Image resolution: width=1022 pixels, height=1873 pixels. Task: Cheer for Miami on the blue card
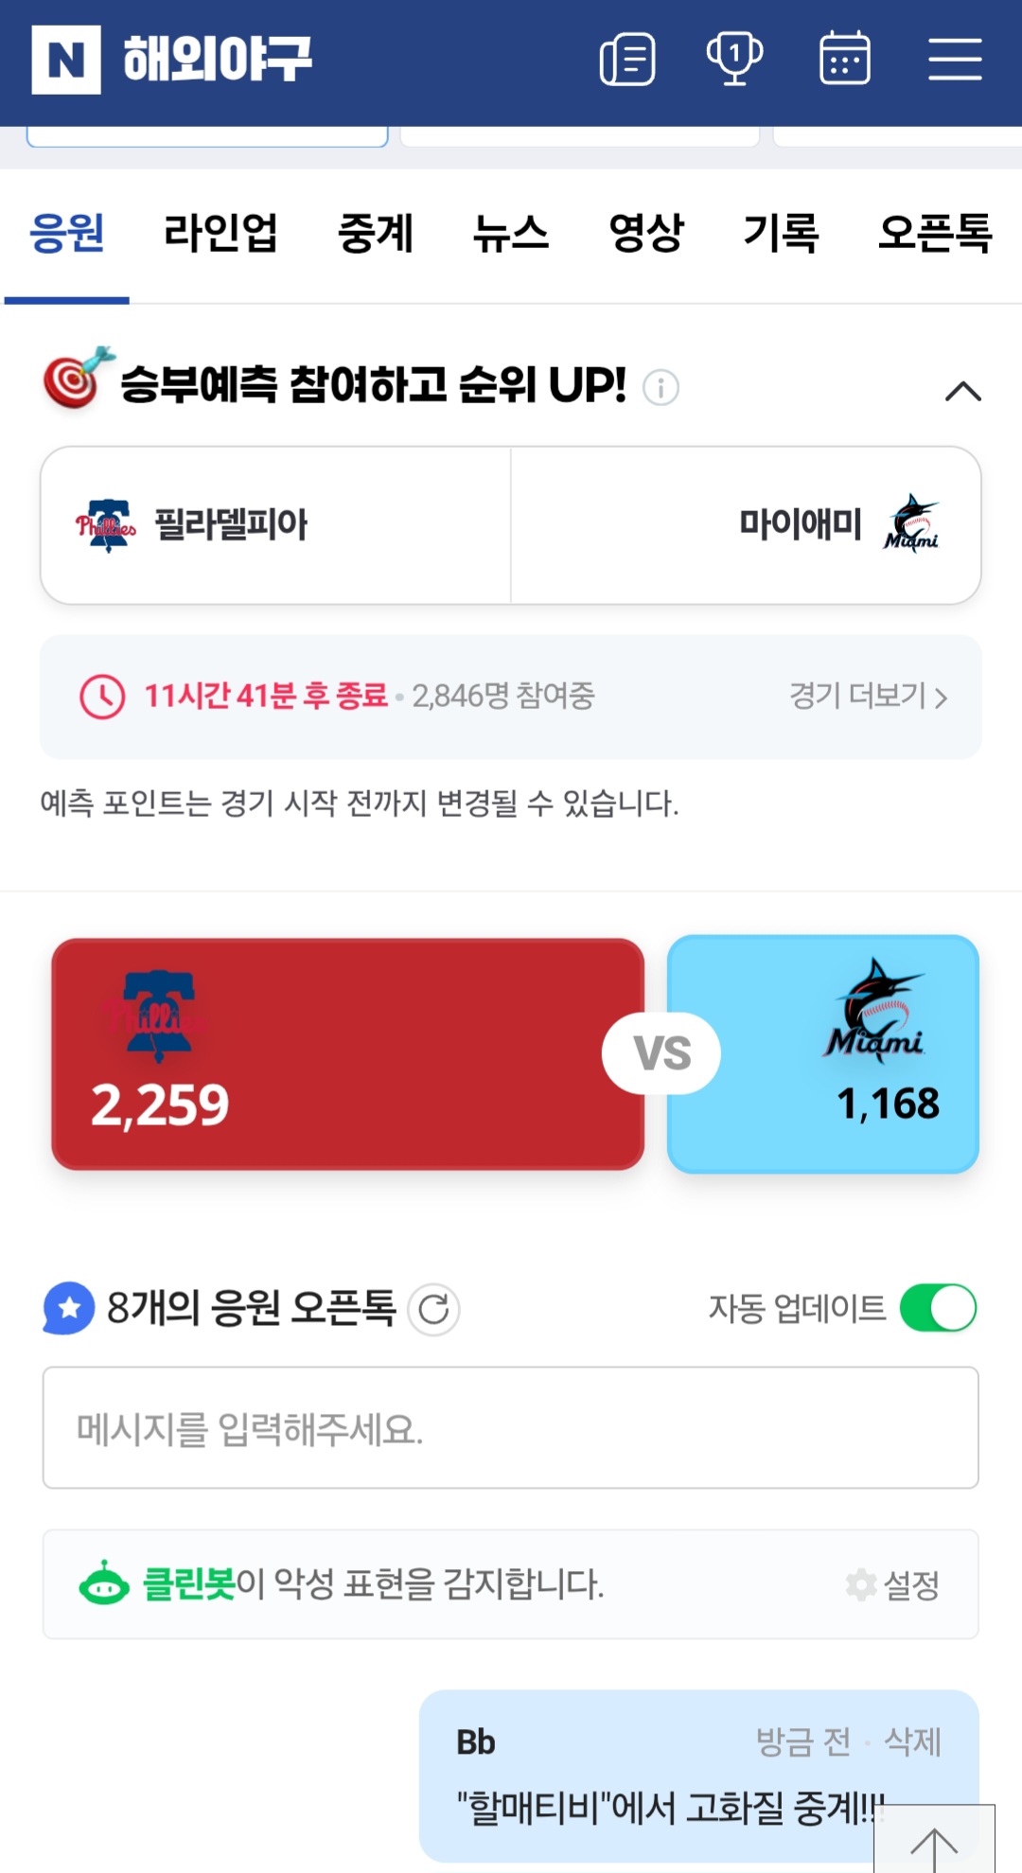(x=822, y=1053)
